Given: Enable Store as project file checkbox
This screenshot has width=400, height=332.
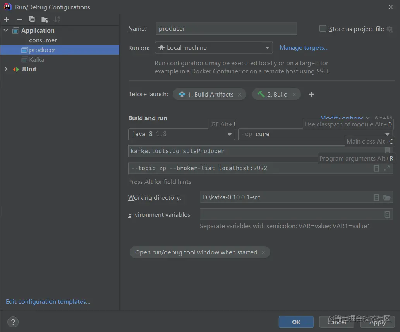Looking at the screenshot, I should [323, 29].
